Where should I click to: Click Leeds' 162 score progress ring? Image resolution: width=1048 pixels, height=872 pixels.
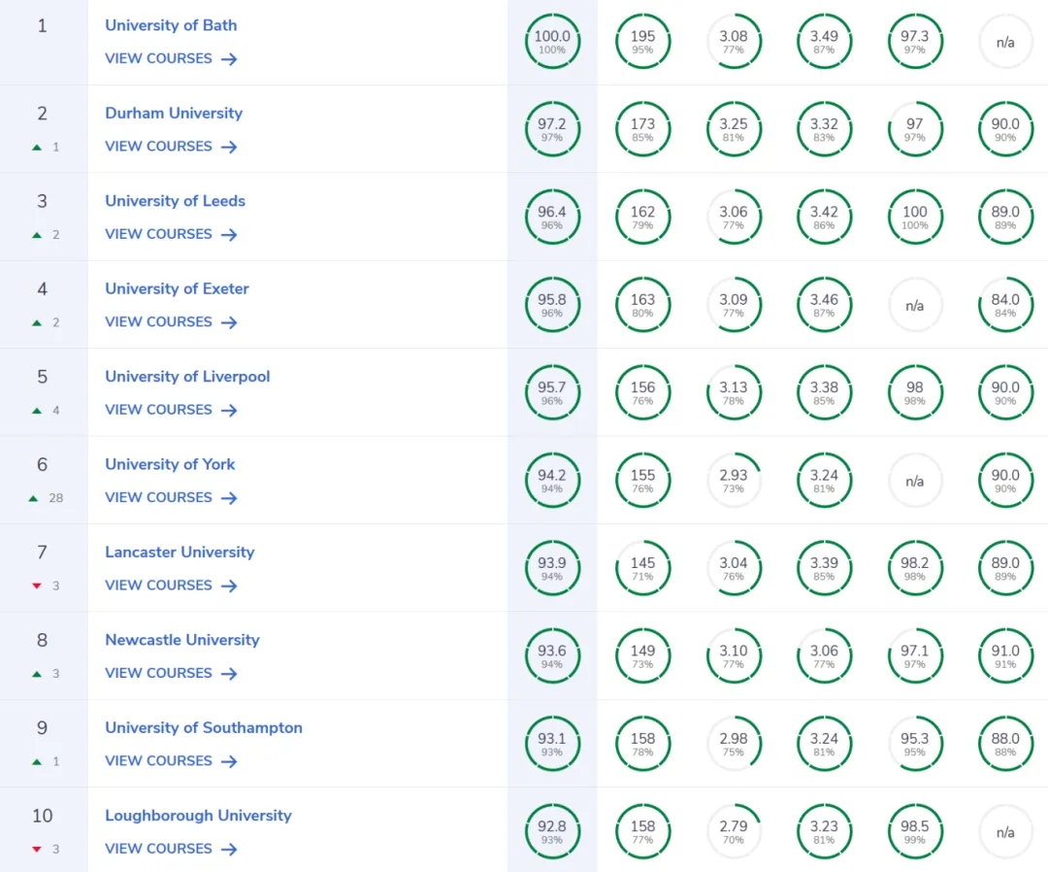642,218
